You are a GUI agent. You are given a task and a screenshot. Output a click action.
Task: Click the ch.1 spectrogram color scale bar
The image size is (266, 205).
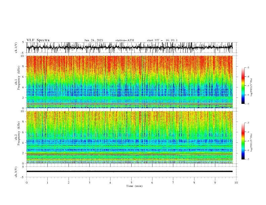pyautogui.click(x=243, y=86)
